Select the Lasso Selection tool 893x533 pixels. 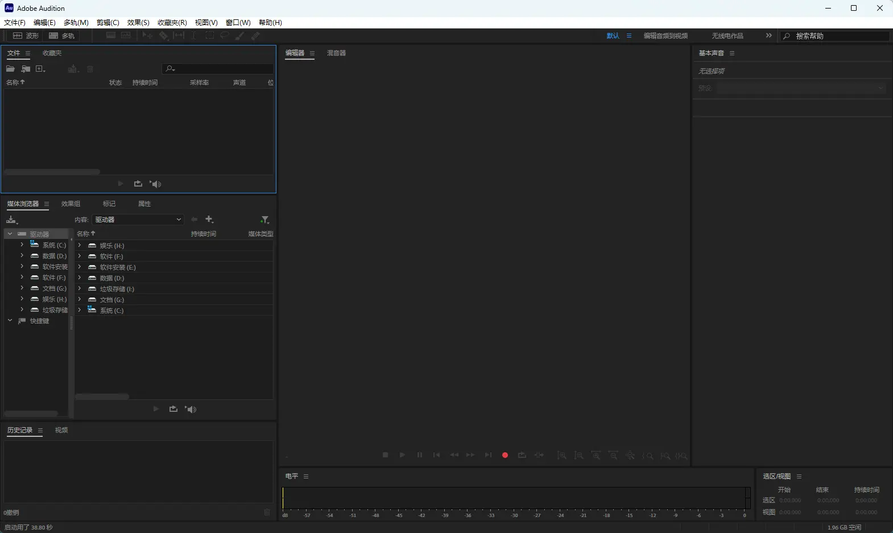pos(225,35)
